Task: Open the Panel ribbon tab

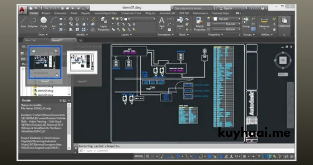Action: pos(74,13)
